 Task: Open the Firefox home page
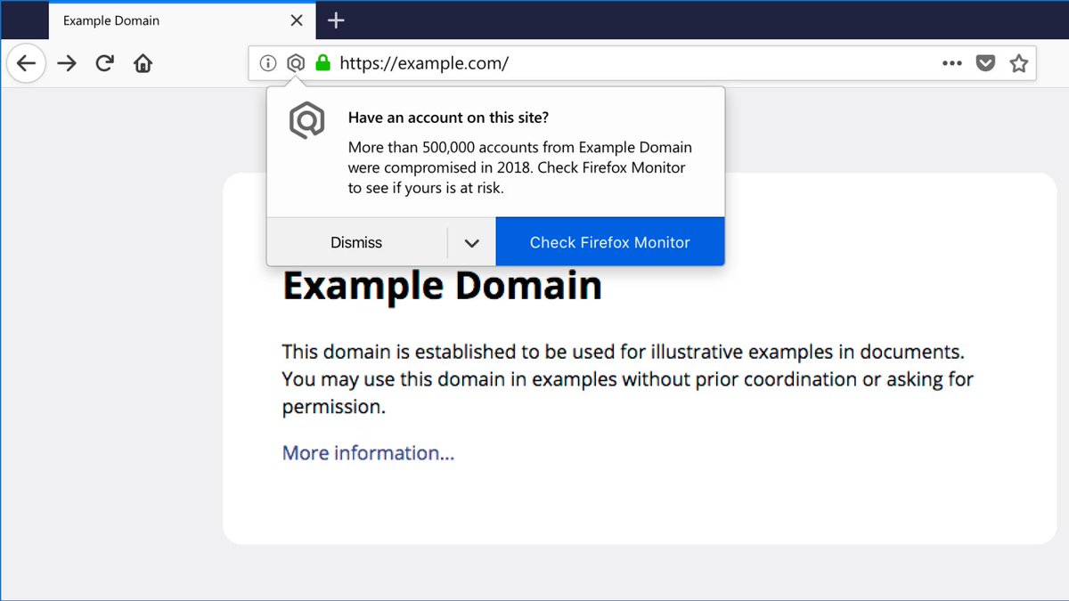tap(143, 63)
